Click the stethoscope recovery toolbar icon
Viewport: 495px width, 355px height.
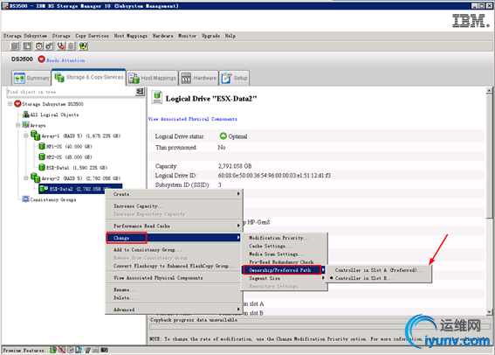(61, 46)
